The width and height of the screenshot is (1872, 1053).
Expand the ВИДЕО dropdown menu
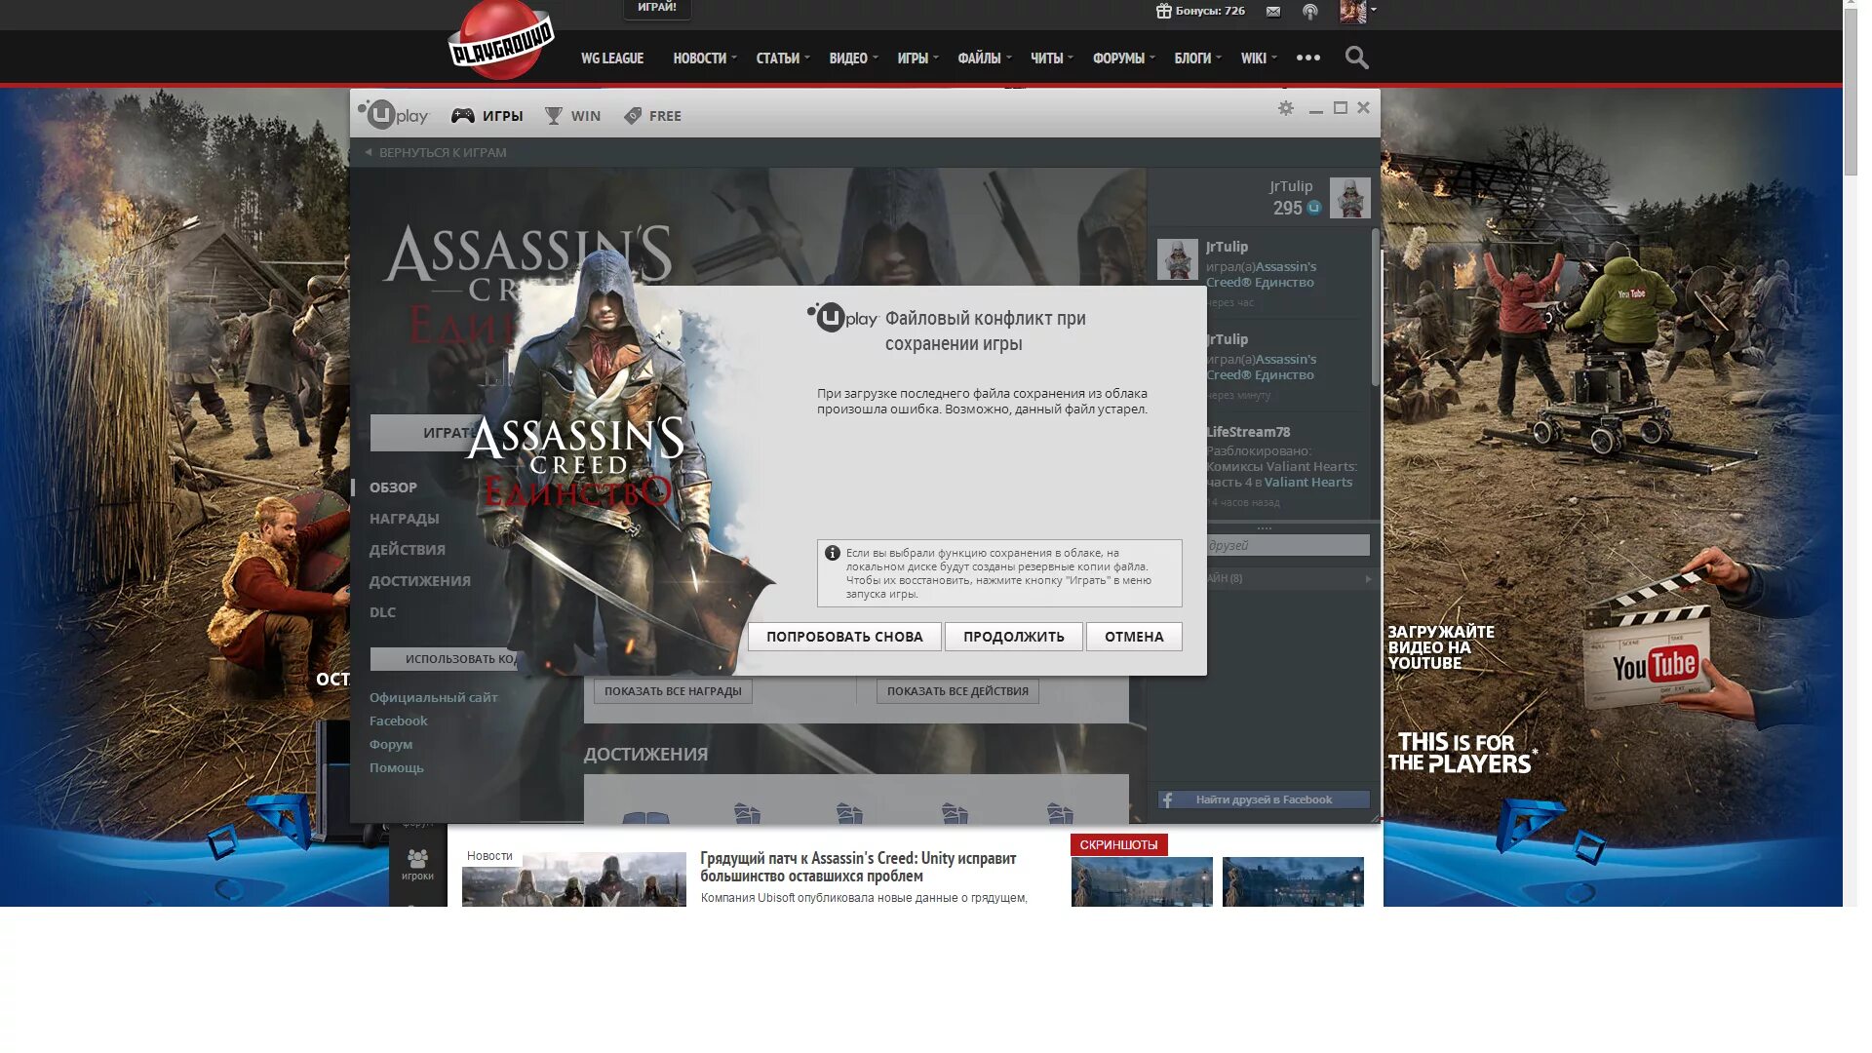point(853,58)
